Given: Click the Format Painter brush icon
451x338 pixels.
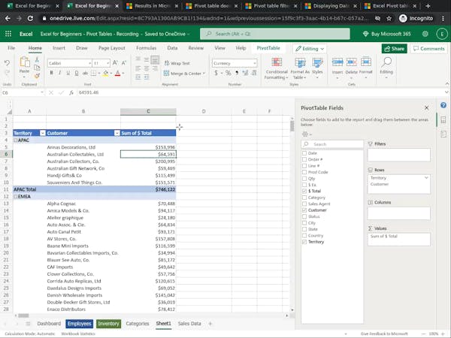Looking at the screenshot, I should point(37,76).
